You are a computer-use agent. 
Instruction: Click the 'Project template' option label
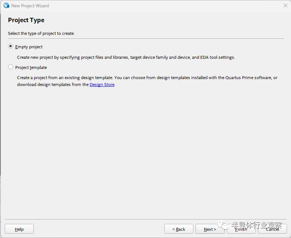31,67
